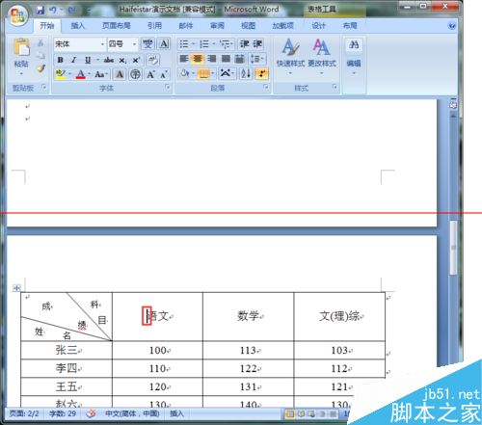Viewport: 482px width, 425px height.
Task: Grow the font size
Action: point(150,74)
